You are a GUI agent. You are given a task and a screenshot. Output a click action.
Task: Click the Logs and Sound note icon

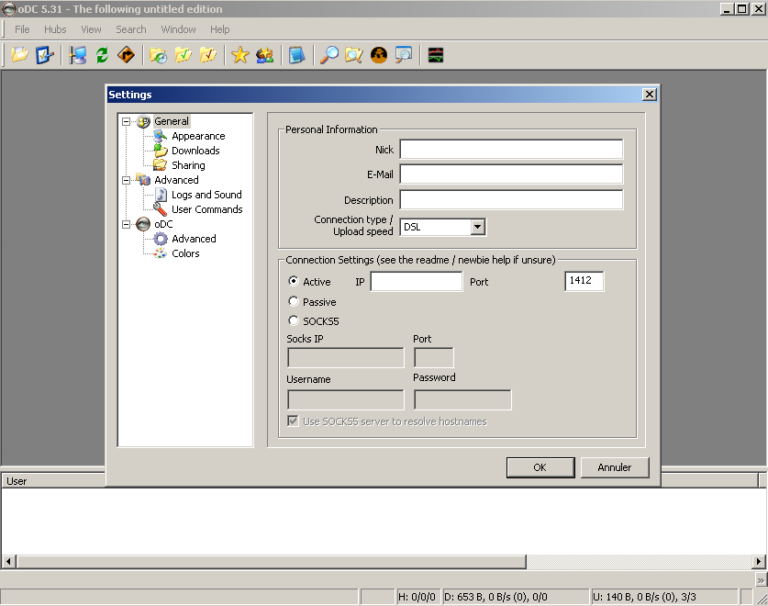(x=161, y=195)
